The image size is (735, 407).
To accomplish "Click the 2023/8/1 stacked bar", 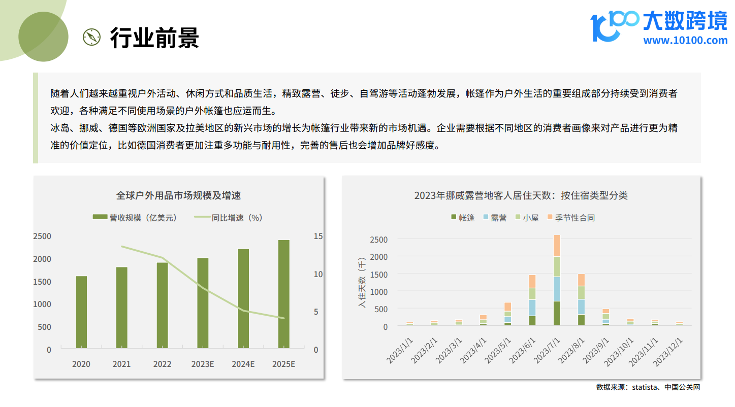I will (x=581, y=300).
